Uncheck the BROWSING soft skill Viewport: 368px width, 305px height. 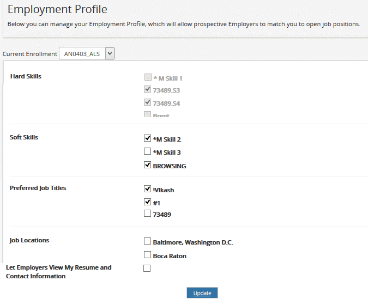[x=147, y=165]
